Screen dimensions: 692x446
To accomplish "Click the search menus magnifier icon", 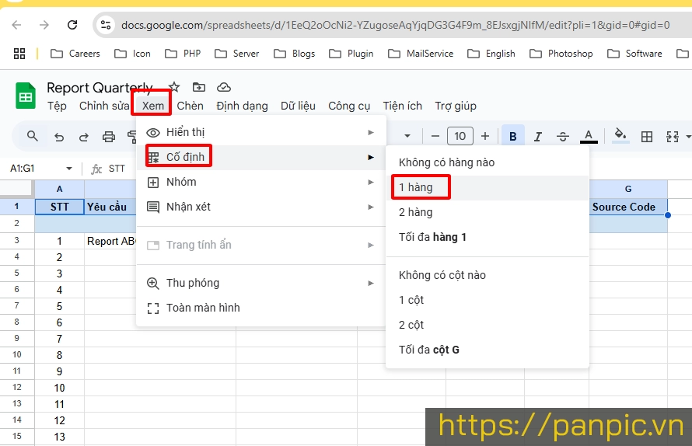I will [x=32, y=136].
